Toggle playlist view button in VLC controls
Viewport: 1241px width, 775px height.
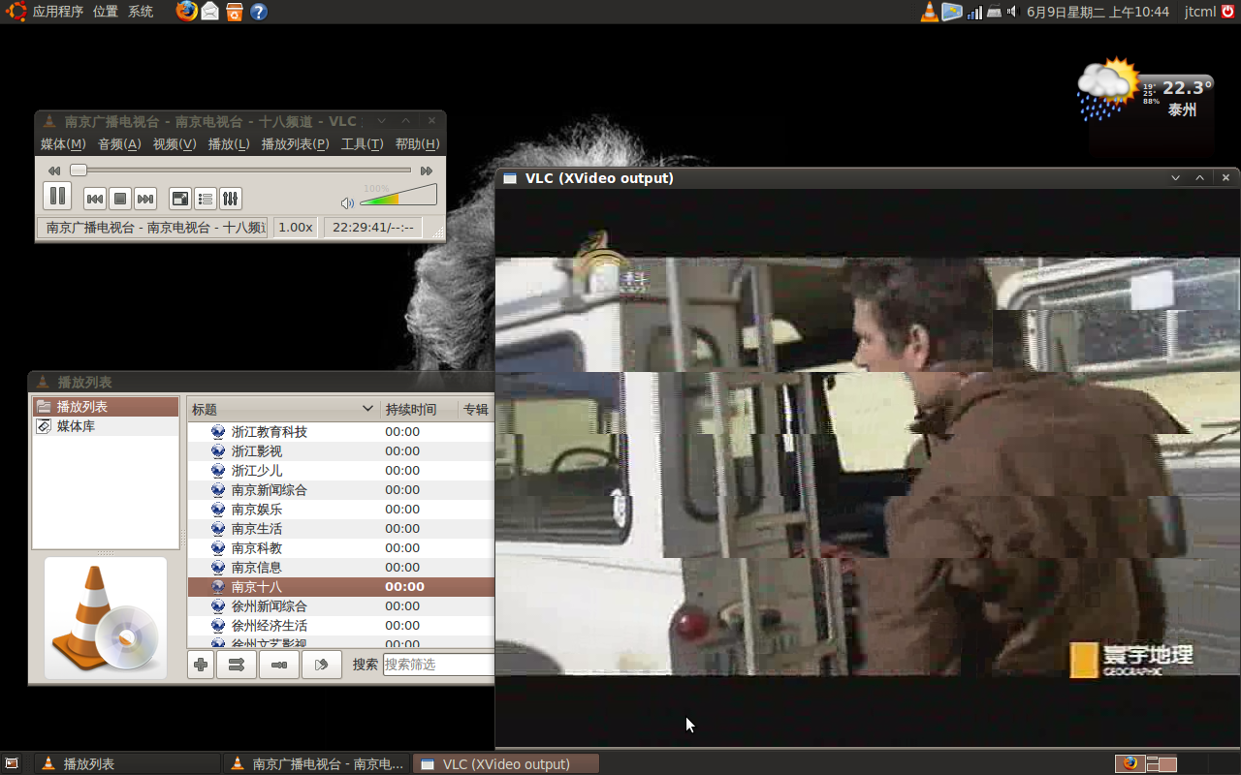pyautogui.click(x=206, y=199)
